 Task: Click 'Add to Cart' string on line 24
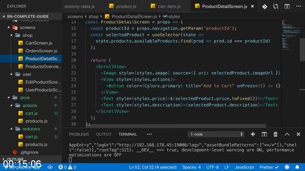click(x=218, y=86)
